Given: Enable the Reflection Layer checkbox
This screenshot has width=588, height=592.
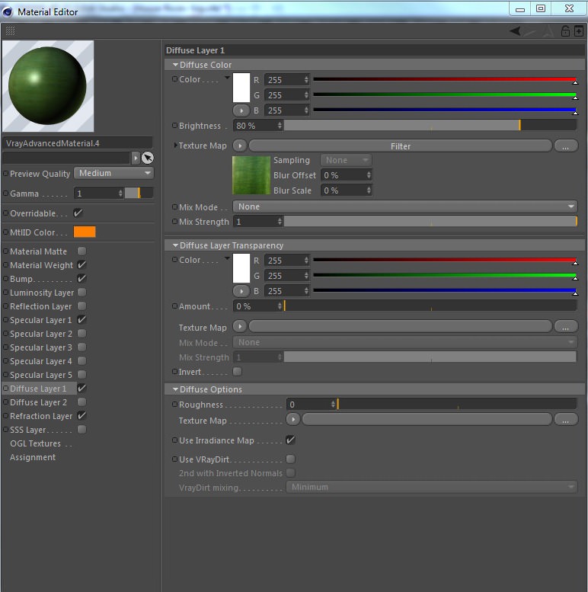Looking at the screenshot, I should coord(81,306).
